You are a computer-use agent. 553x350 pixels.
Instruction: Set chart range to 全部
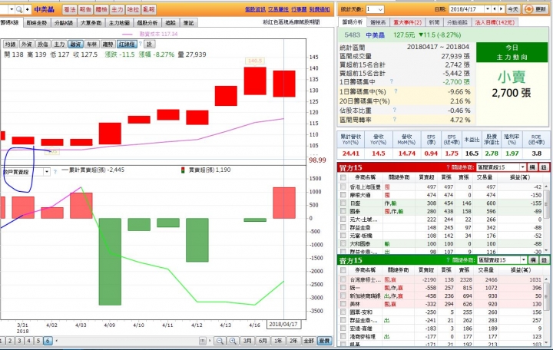point(309,341)
